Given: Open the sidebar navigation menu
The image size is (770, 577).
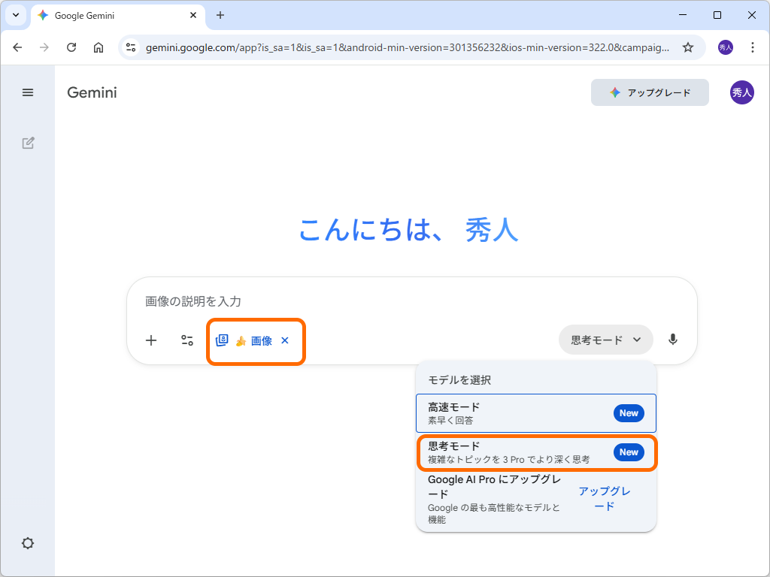Looking at the screenshot, I should click(x=28, y=92).
